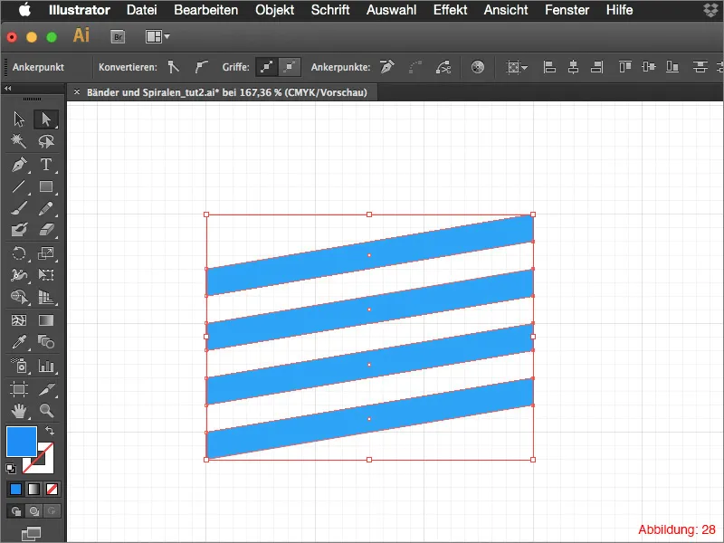This screenshot has height=543, width=724.
Task: Show handles for multiple selected anchor points
Action: (267, 67)
